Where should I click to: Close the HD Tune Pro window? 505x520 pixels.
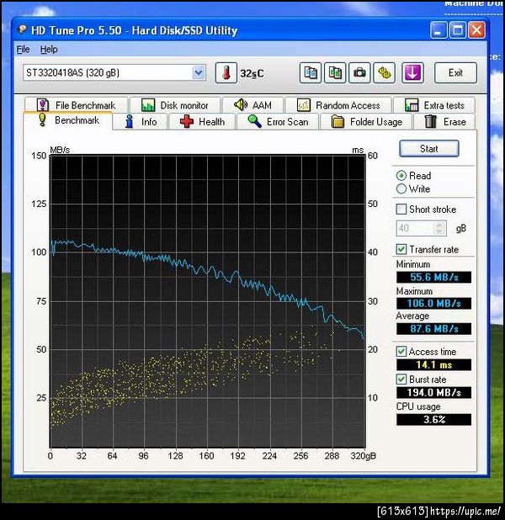476,30
